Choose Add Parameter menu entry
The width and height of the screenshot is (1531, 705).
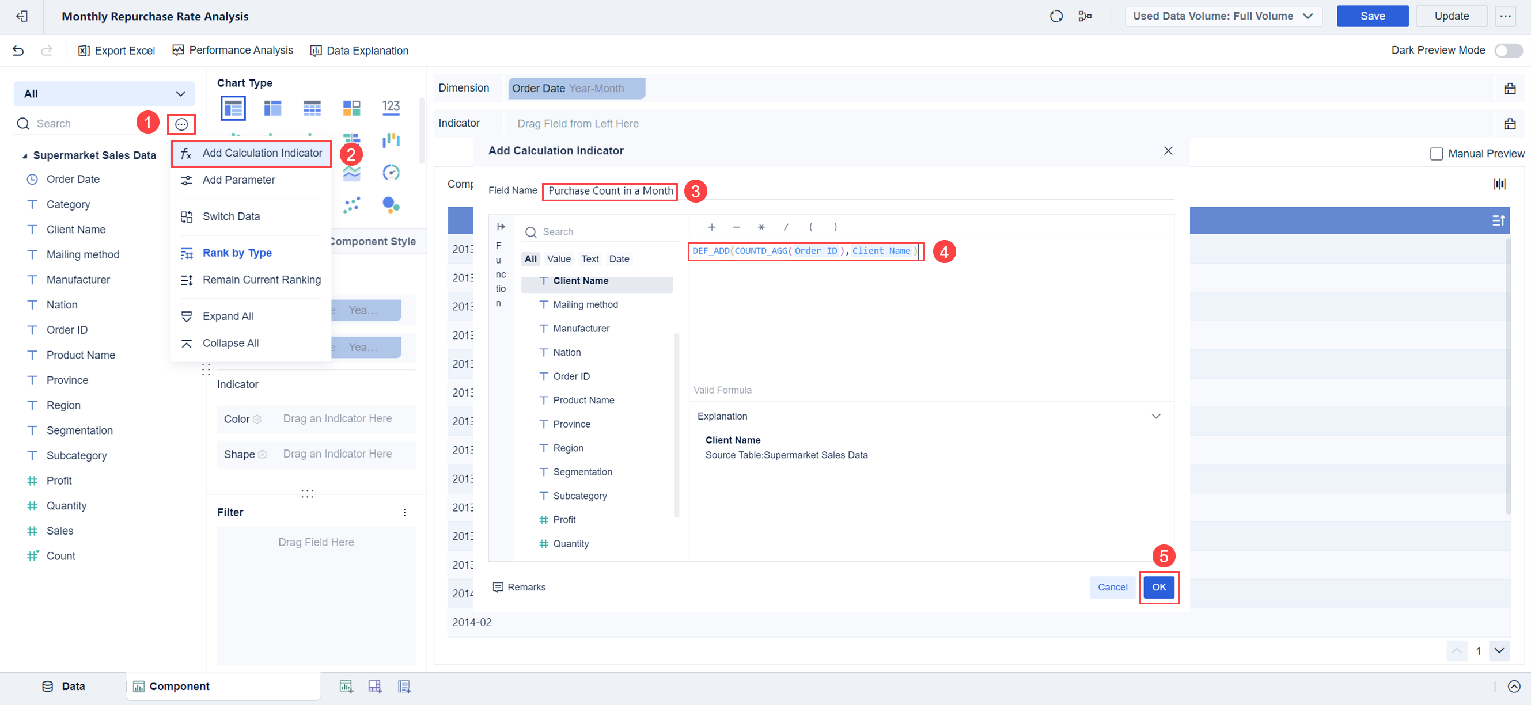point(238,180)
